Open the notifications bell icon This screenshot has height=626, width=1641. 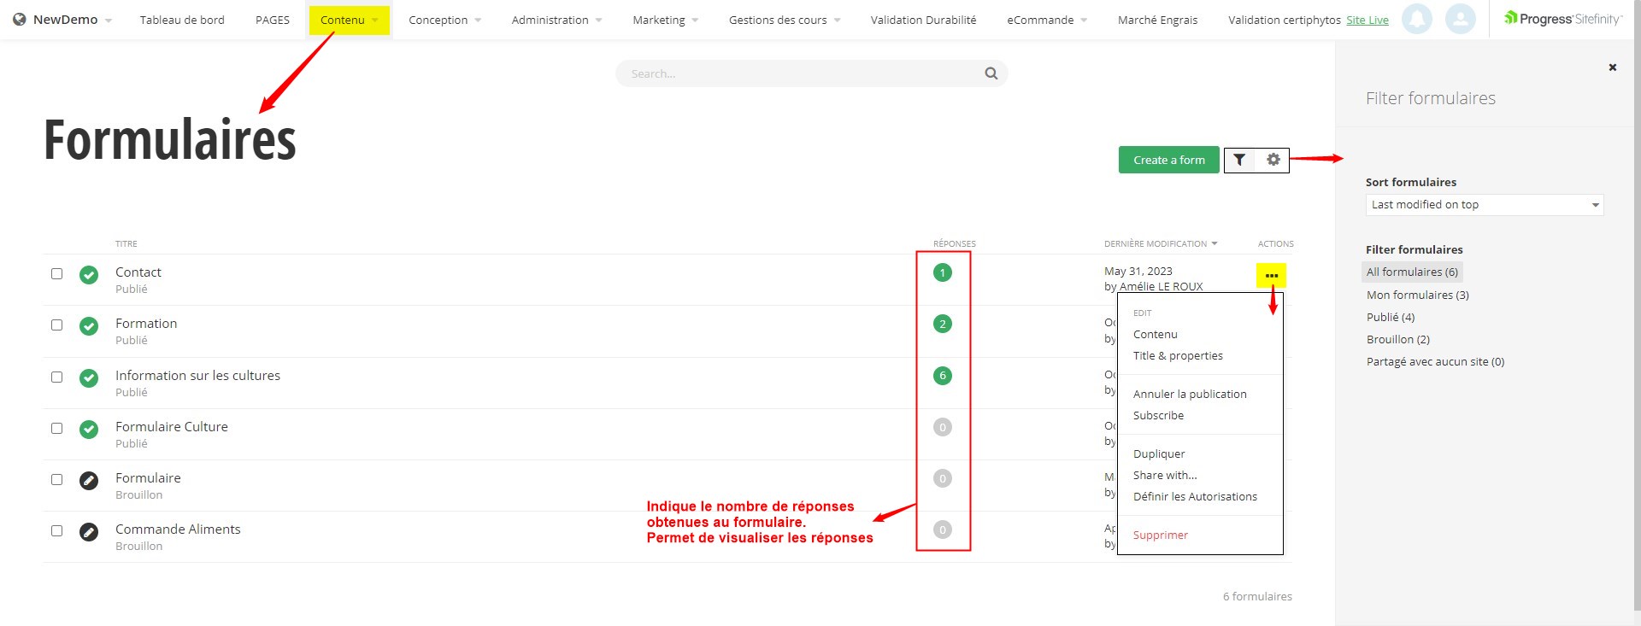point(1416,19)
